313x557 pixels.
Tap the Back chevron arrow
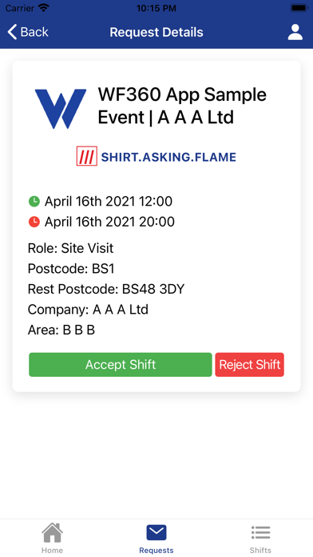(x=12, y=32)
